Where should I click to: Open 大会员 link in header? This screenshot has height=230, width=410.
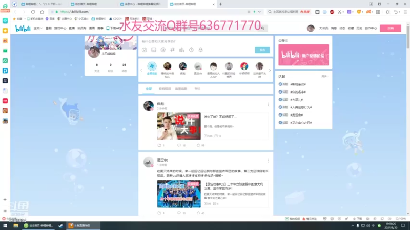click(323, 28)
